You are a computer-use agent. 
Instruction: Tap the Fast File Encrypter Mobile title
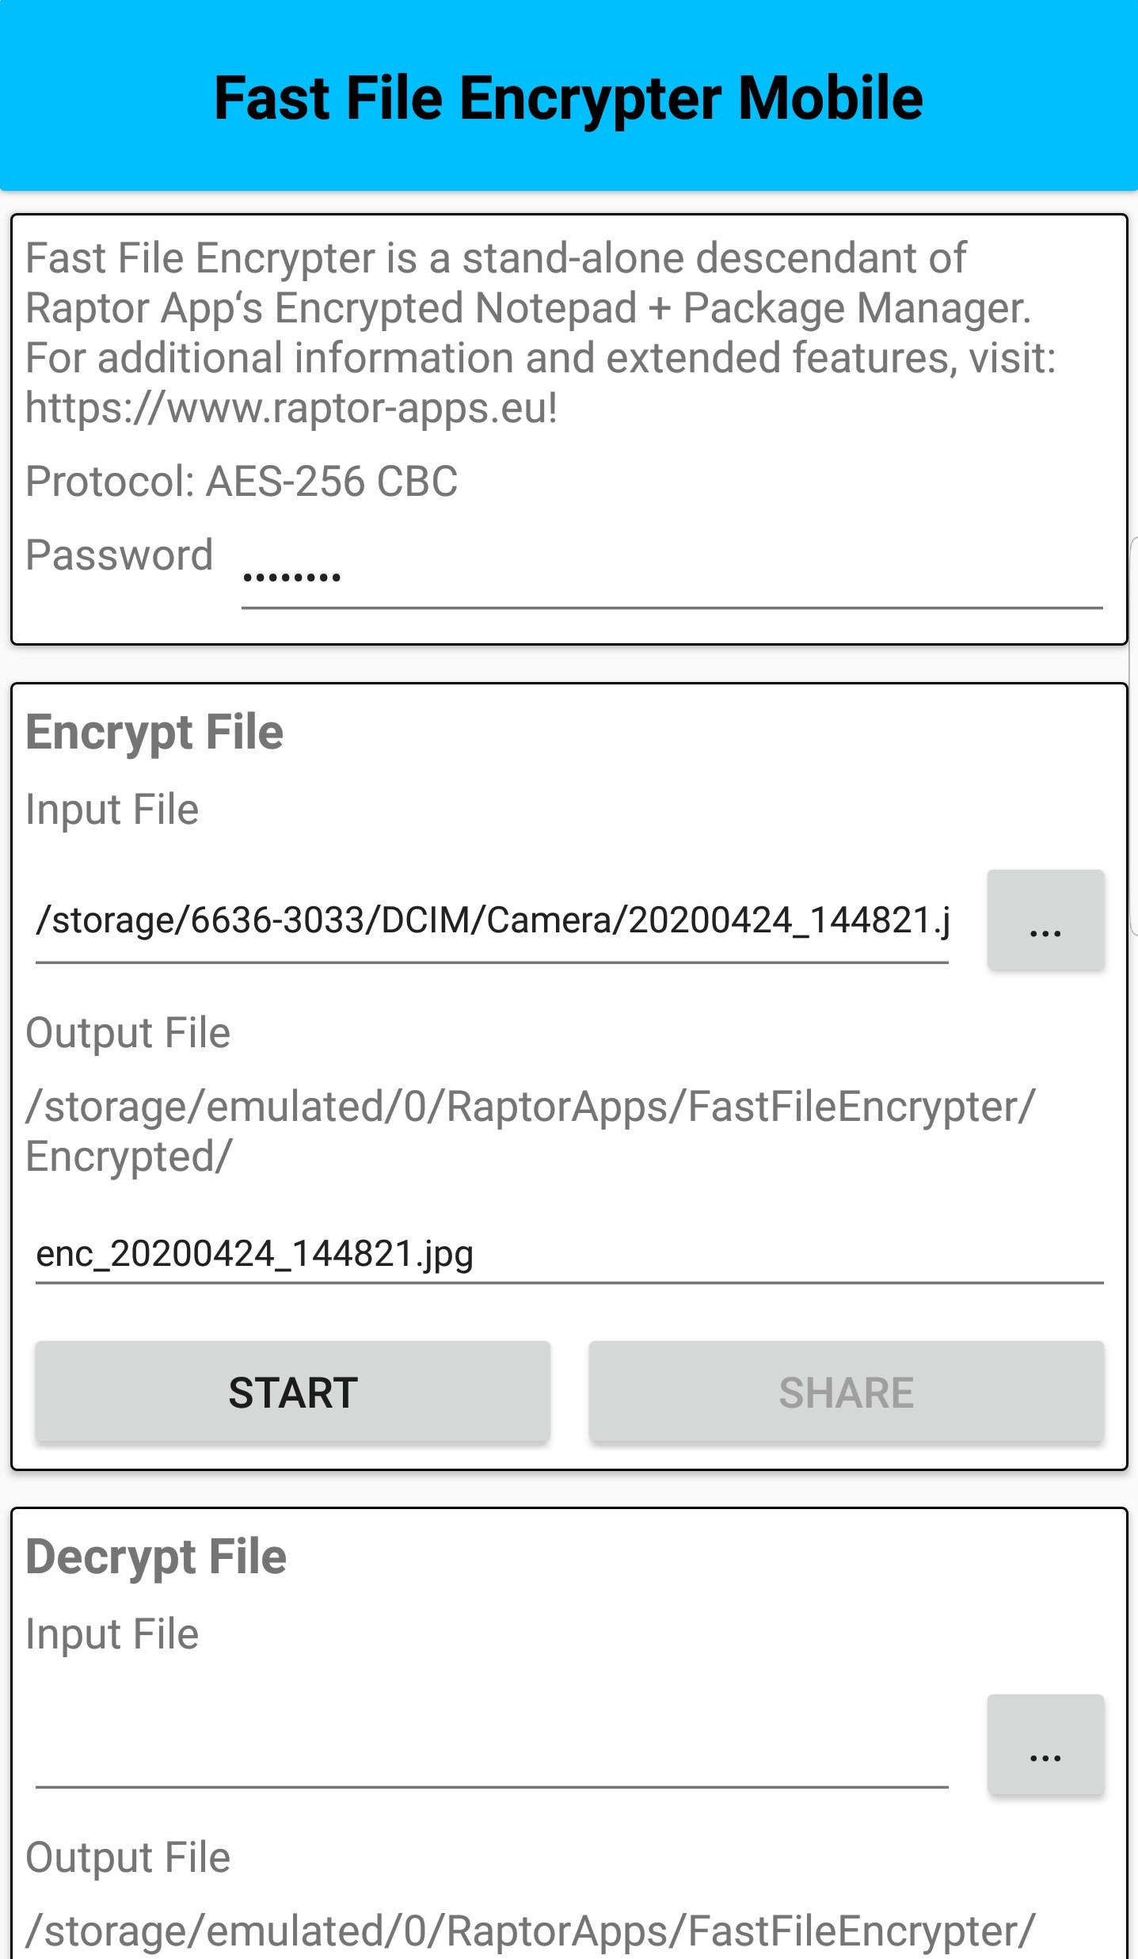[x=569, y=98]
